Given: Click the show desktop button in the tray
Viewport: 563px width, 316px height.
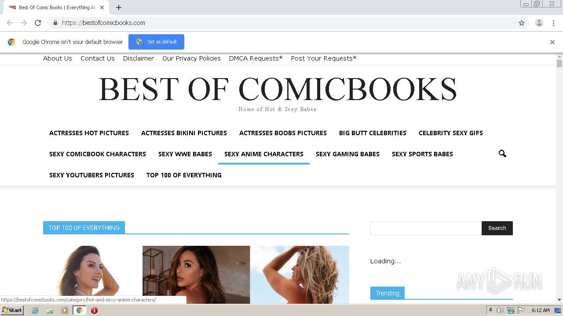Looking at the screenshot, I should point(558,310).
